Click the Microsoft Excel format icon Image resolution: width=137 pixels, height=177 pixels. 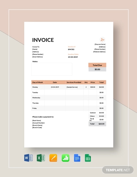pyautogui.click(x=41, y=158)
